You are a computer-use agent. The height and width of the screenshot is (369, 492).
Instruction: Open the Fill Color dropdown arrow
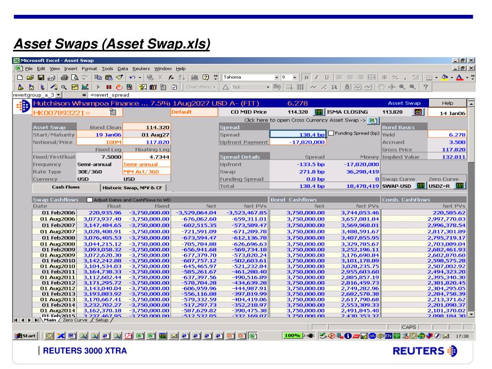pyautogui.click(x=452, y=77)
